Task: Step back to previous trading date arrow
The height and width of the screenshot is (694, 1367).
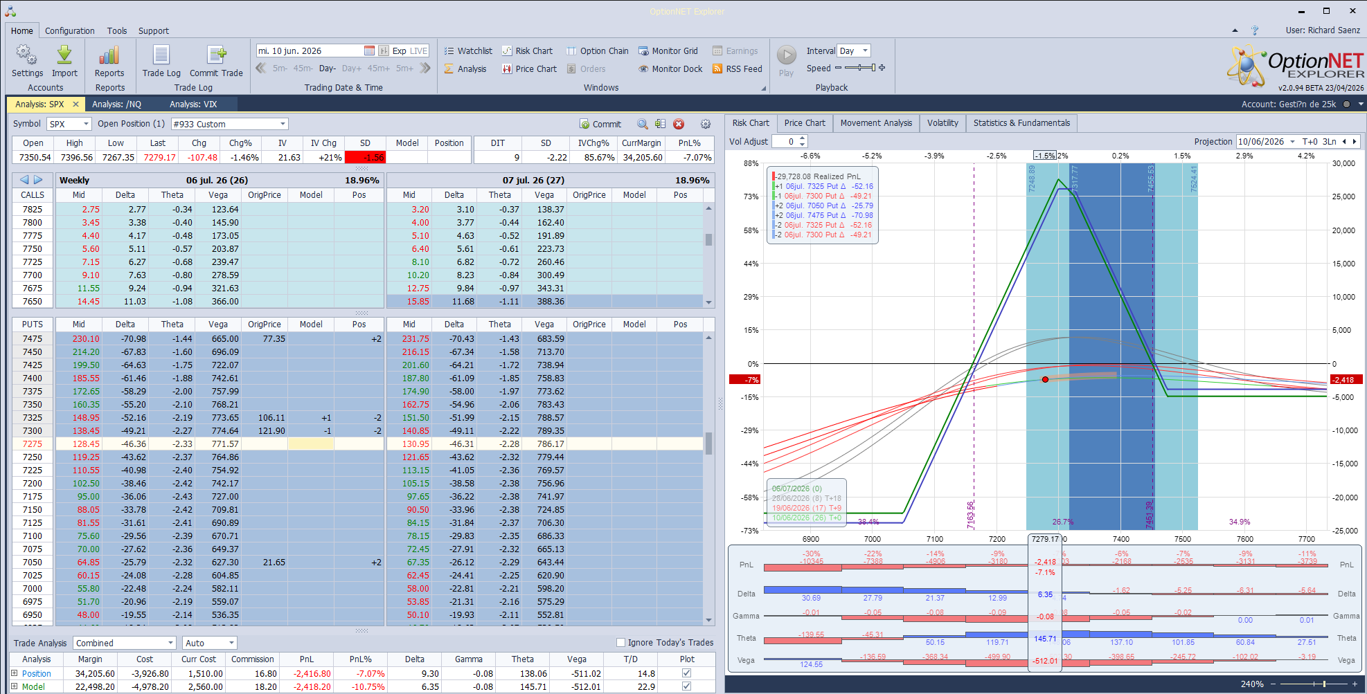Action: point(261,68)
